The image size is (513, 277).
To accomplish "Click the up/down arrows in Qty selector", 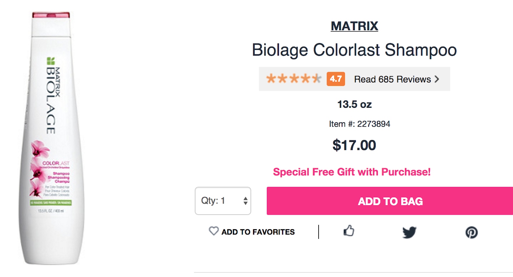I will point(245,201).
